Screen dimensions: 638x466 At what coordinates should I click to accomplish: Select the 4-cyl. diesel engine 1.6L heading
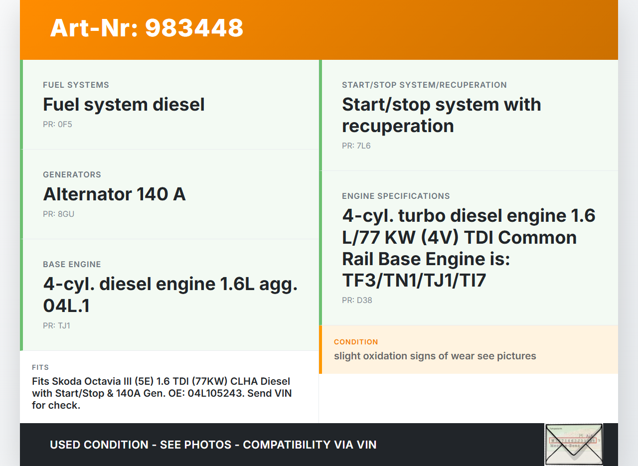(x=170, y=294)
